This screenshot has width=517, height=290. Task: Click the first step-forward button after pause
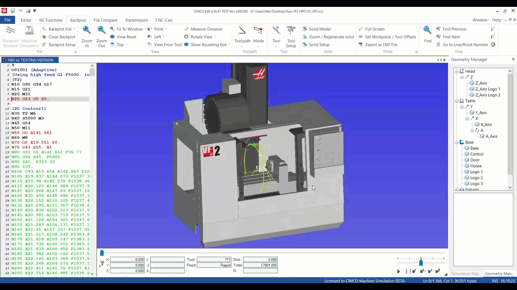(x=414, y=271)
